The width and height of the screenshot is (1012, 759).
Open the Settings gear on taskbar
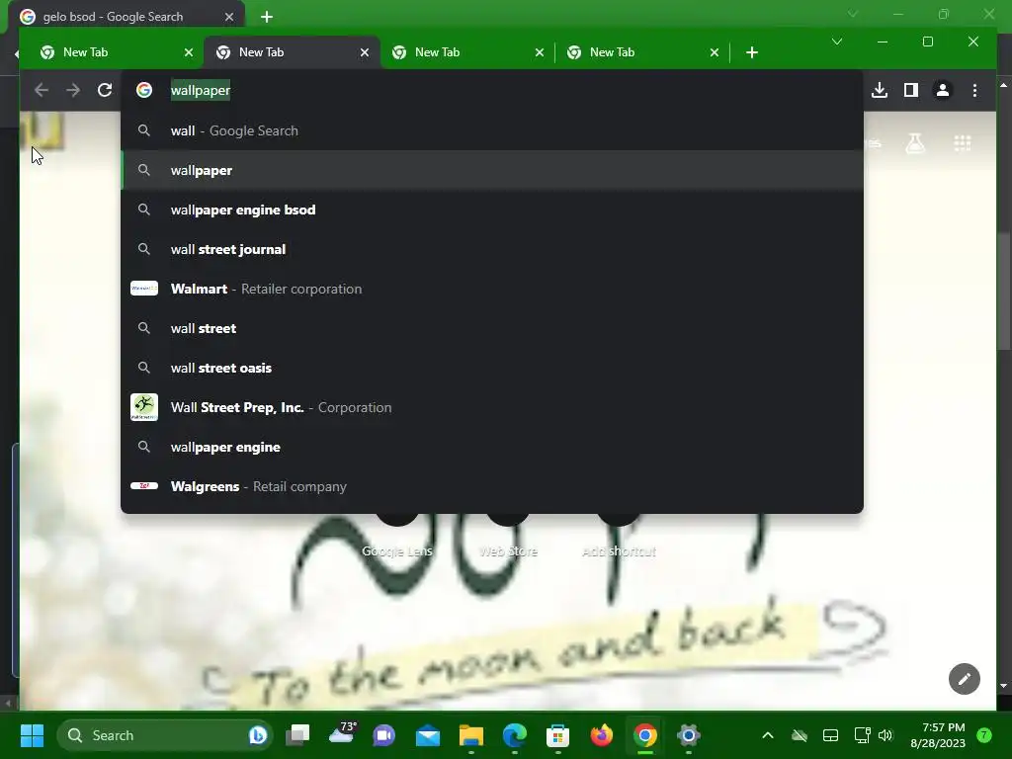[x=689, y=735]
